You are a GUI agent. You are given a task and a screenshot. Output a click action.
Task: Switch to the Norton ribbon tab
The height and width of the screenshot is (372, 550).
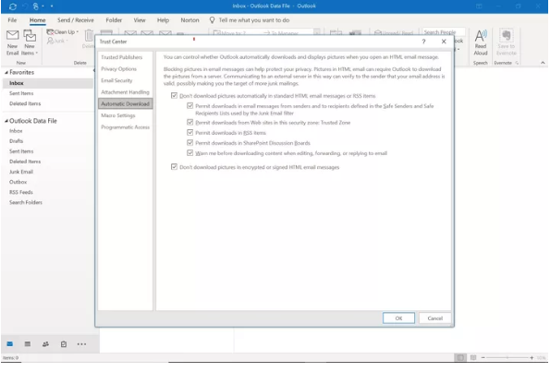coord(189,20)
